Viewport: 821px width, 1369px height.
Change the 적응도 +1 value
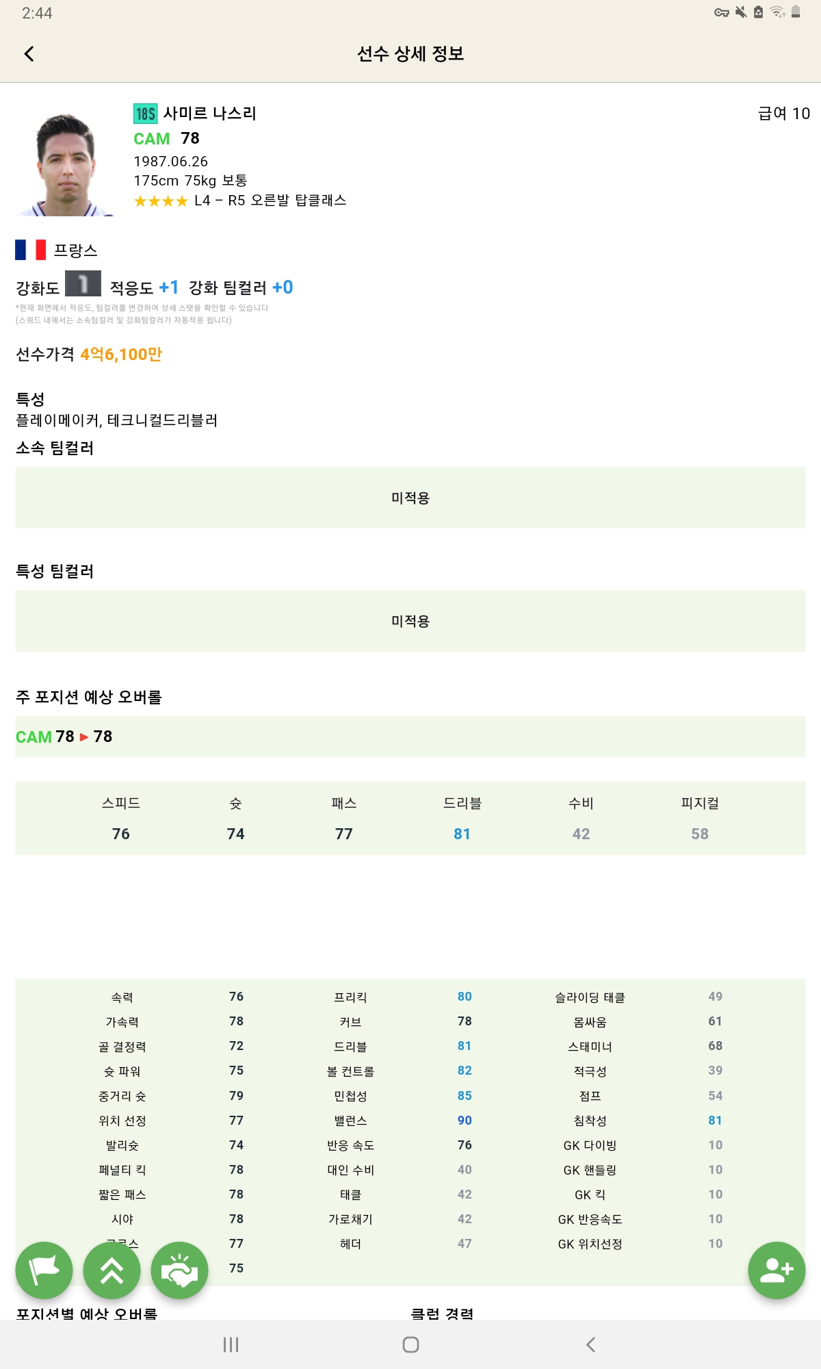coord(168,287)
